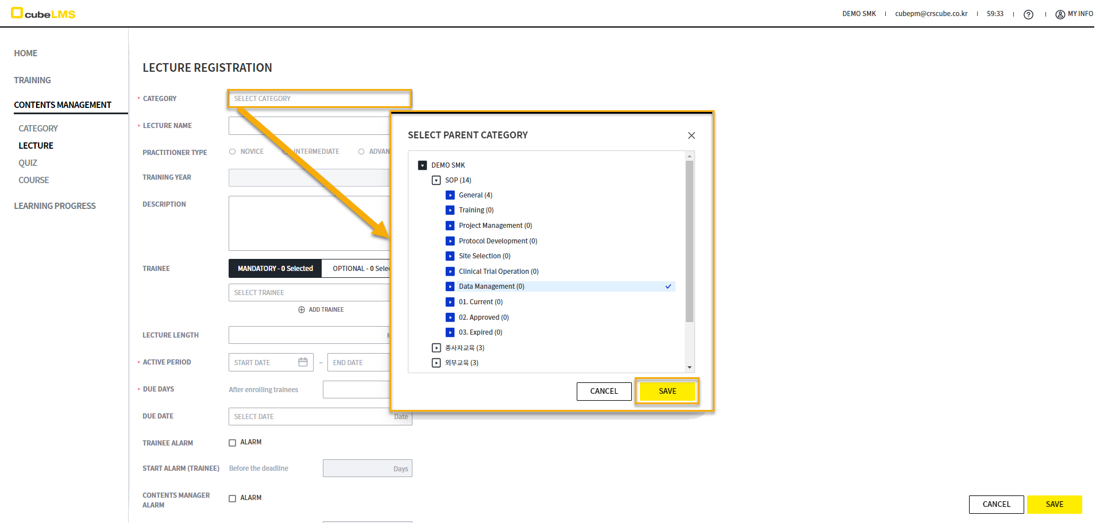Image resolution: width=1096 pixels, height=523 pixels.
Task: Click CANCEL in the category dialog
Action: (604, 391)
